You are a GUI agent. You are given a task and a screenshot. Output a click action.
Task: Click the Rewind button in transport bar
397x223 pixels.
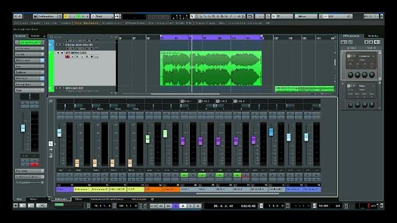pos(161,206)
